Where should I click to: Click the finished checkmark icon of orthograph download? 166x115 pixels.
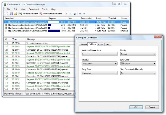coord(6,31)
